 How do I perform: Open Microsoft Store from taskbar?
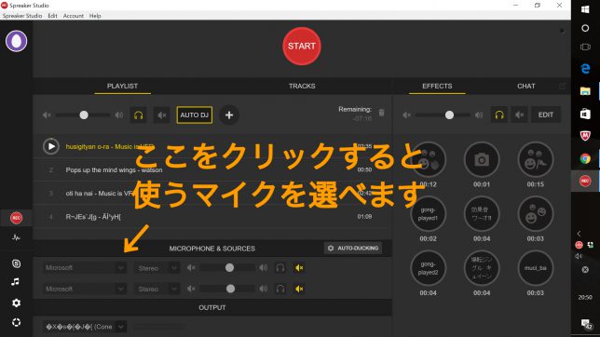585,114
